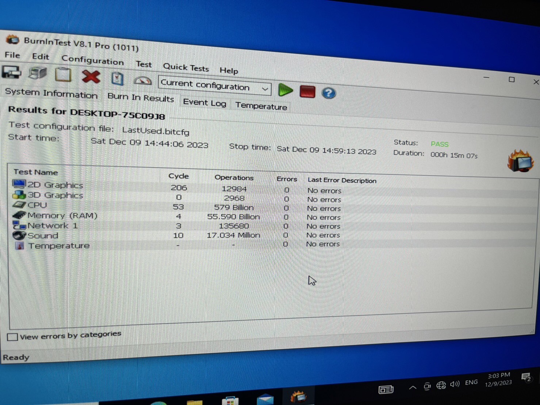Screen dimensions: 540x405
Task: Click the 135680 network operations value
Action: coord(234,226)
